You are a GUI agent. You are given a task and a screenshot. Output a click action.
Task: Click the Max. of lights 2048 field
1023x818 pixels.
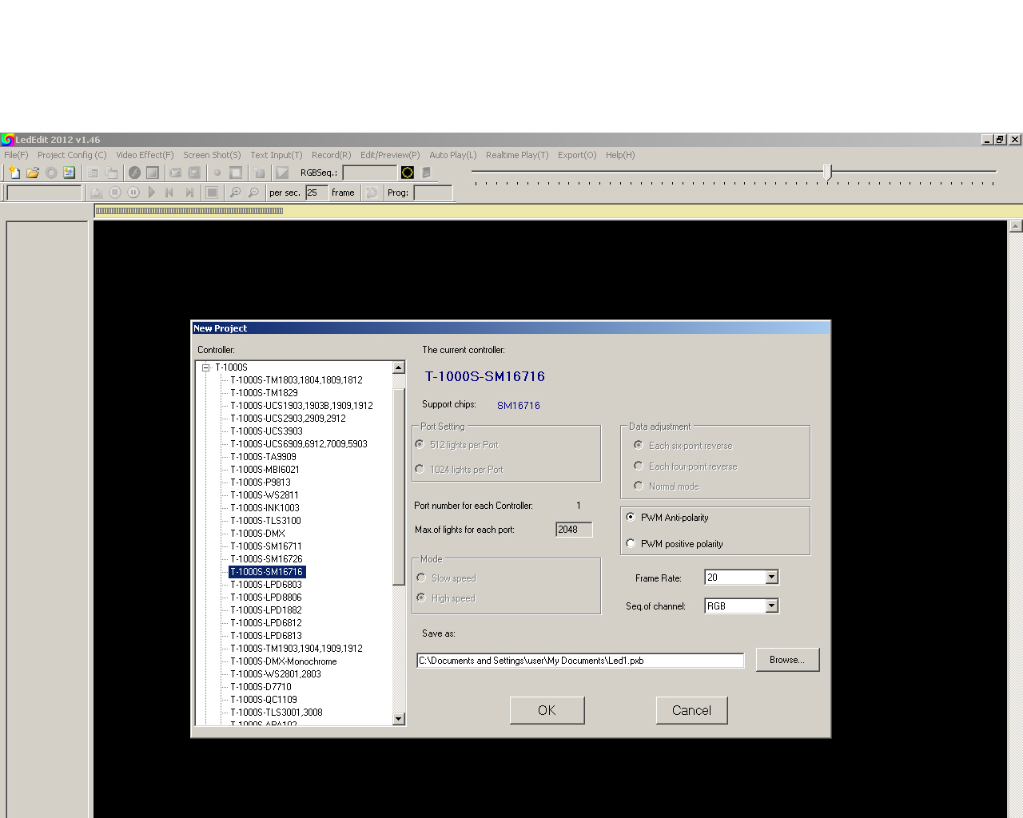pyautogui.click(x=574, y=530)
